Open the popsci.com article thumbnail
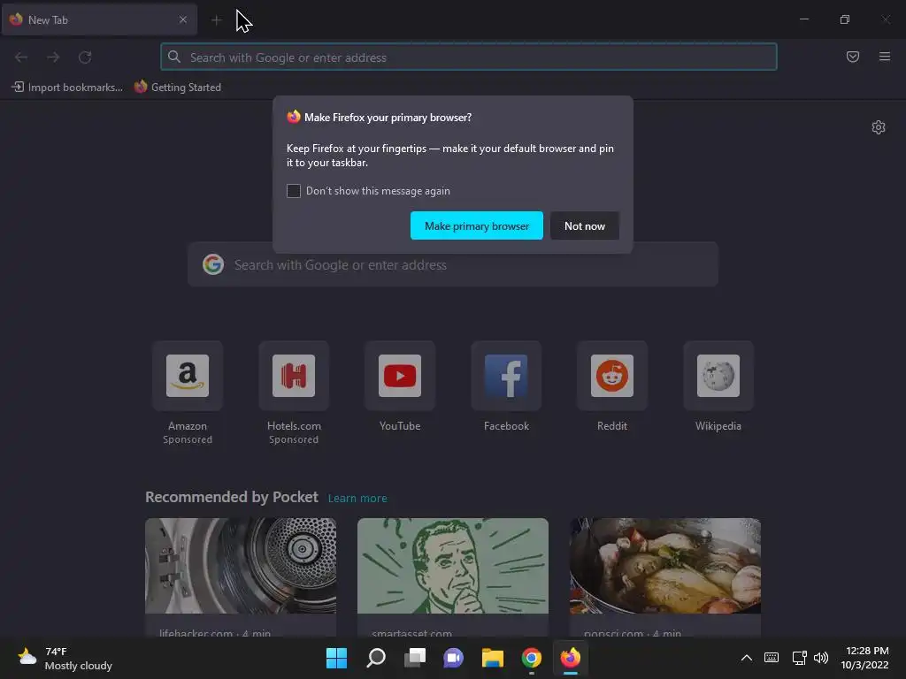The height and width of the screenshot is (679, 906). (665, 566)
